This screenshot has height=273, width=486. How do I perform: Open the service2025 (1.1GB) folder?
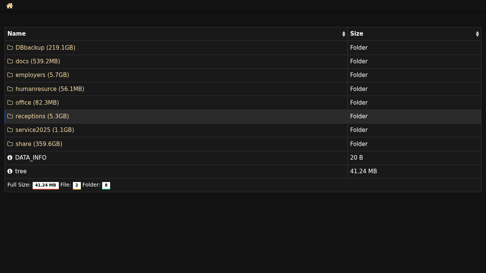(x=45, y=130)
